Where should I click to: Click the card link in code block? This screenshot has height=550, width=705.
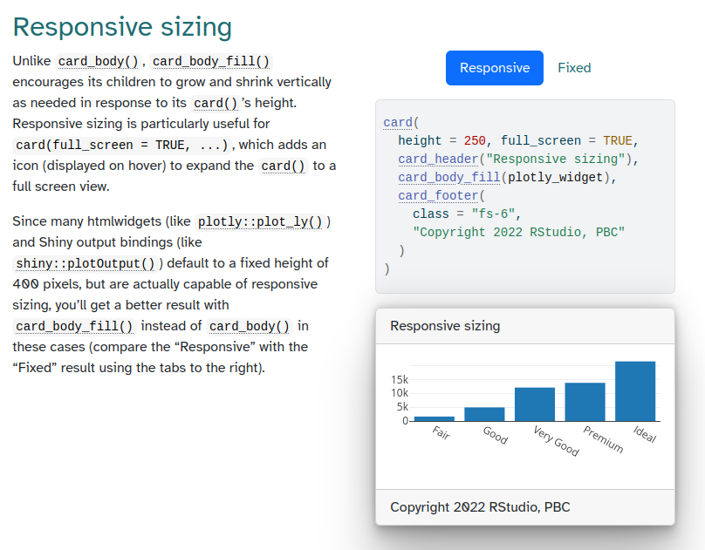click(398, 123)
